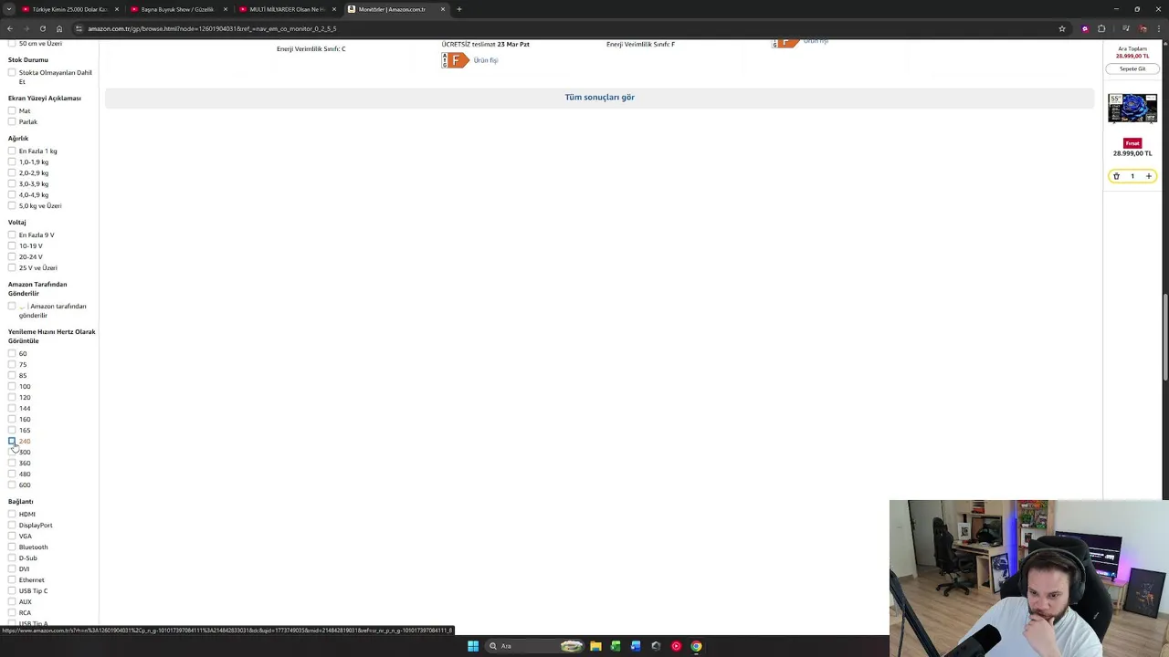Open the 55-inch TV cart thumbnail
The image size is (1169, 657).
(x=1132, y=108)
